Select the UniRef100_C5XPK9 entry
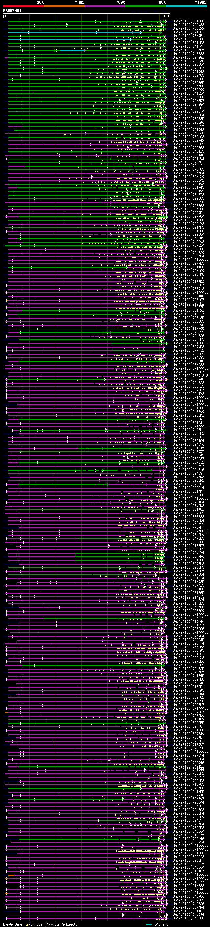This screenshot has width=210, height=927. (188, 238)
